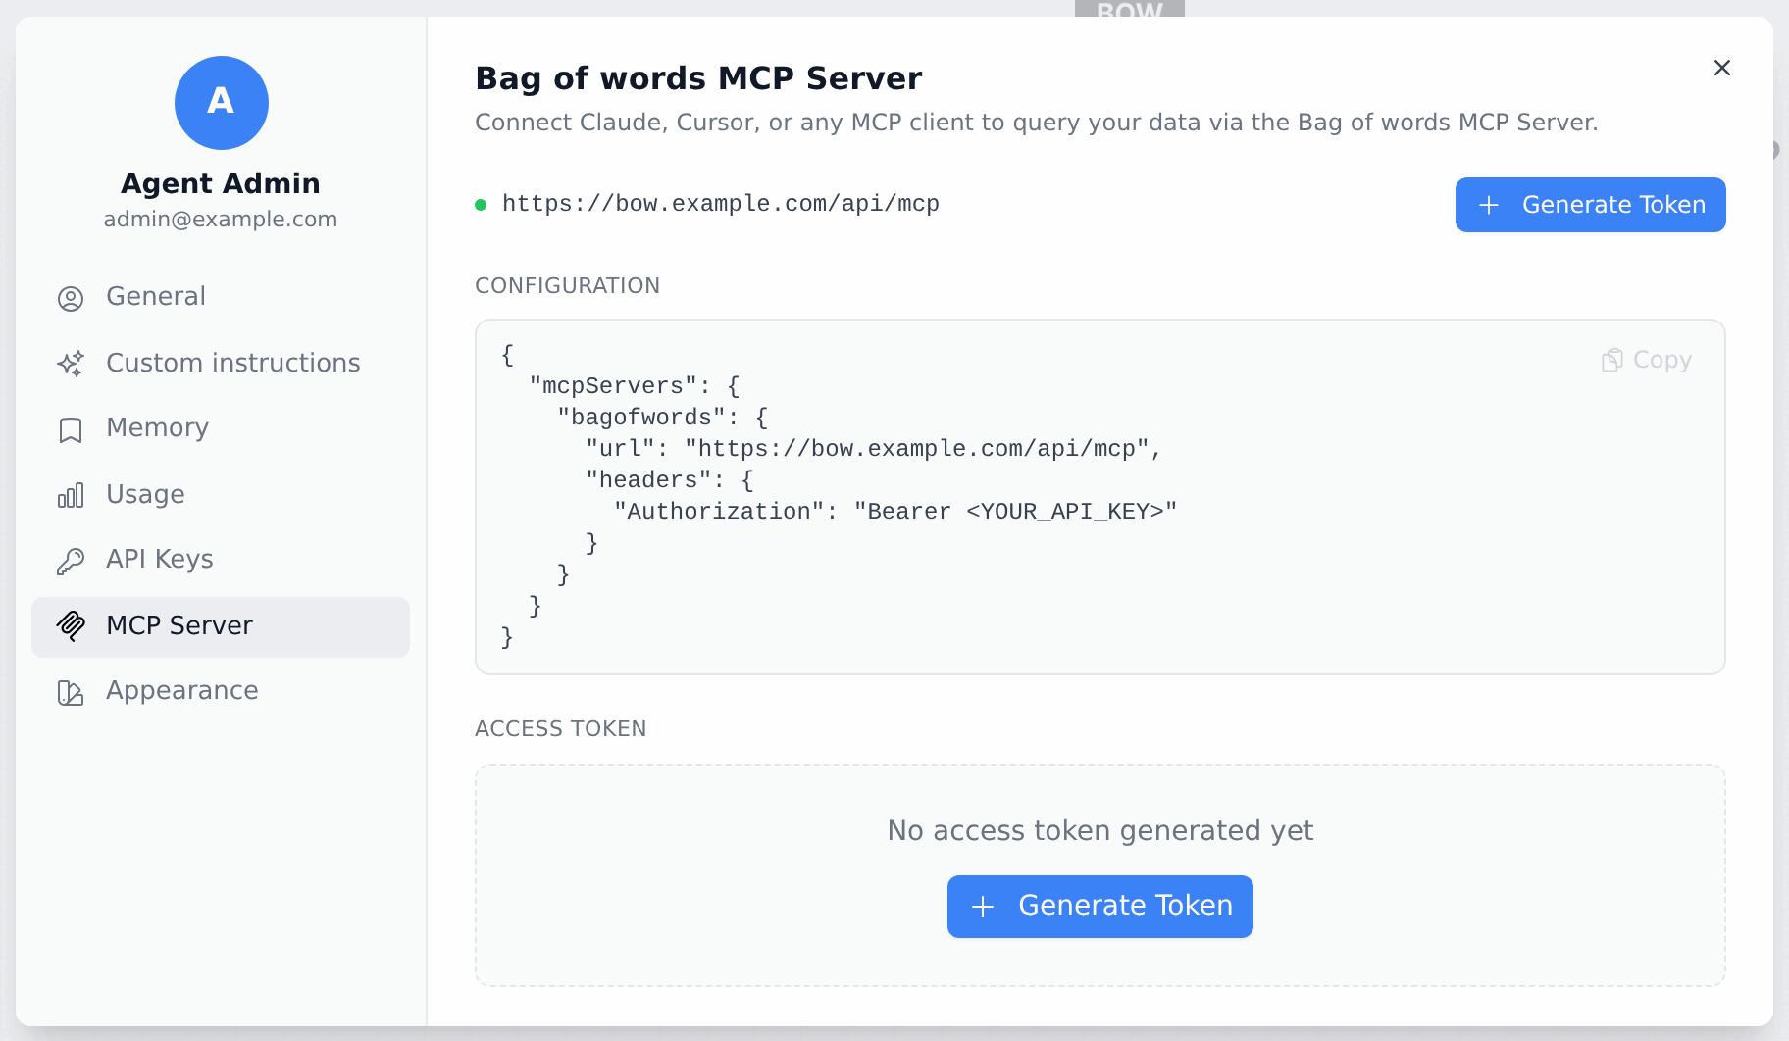Click the top Generate Token button
The width and height of the screenshot is (1789, 1041).
pyautogui.click(x=1590, y=205)
